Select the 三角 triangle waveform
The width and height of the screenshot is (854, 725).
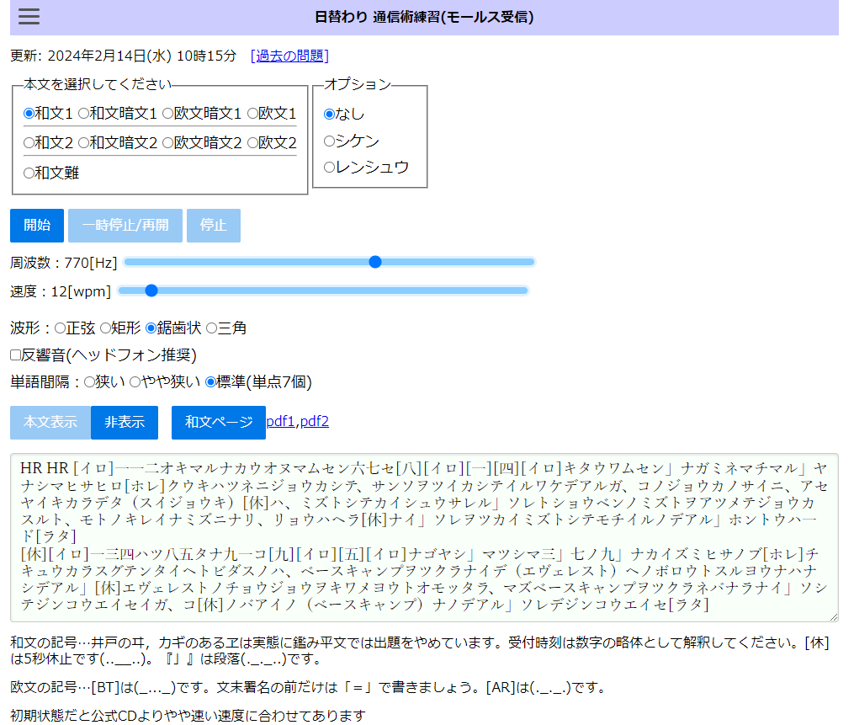[212, 328]
